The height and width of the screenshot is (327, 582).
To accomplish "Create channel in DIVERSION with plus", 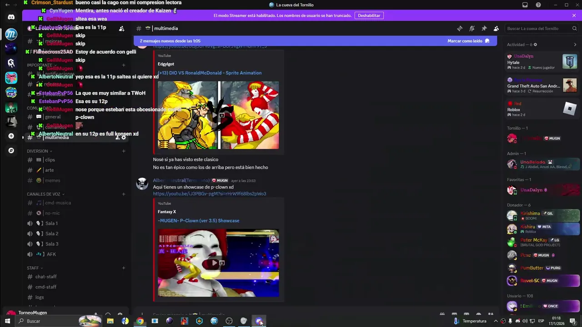I will point(123,151).
